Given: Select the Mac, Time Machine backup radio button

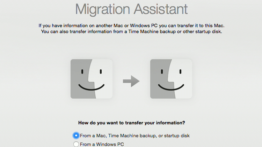Looking at the screenshot, I should [76, 136].
